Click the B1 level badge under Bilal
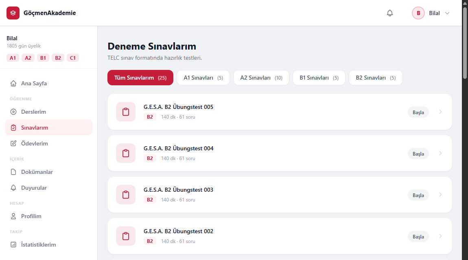Screen dimensions: 468x260 tap(43, 58)
